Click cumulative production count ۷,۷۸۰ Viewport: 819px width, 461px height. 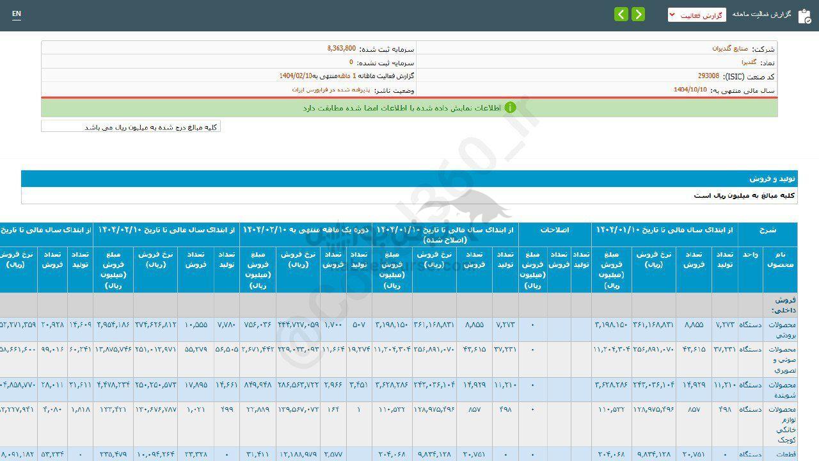227,325
